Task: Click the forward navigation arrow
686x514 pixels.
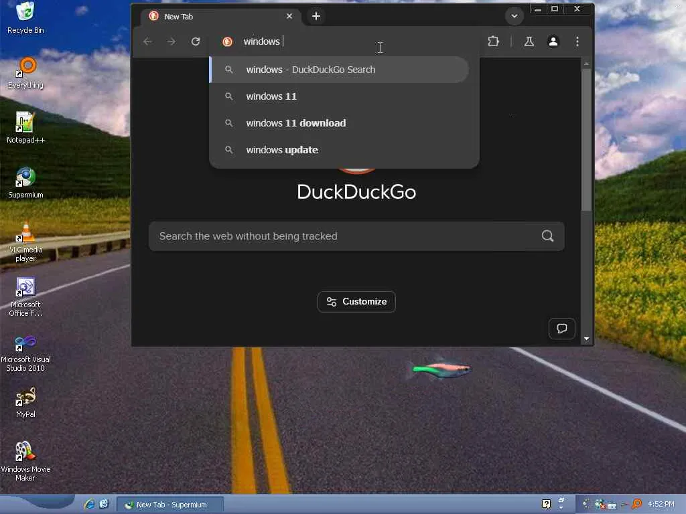Action: [171, 41]
